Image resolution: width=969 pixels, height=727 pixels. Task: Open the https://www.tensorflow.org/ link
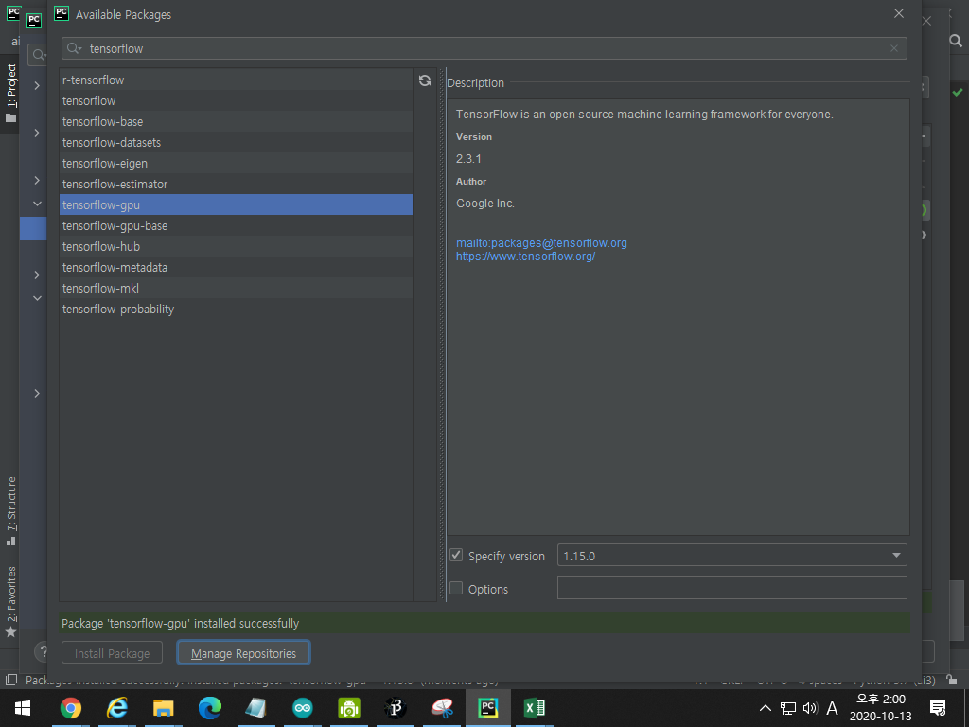click(525, 256)
